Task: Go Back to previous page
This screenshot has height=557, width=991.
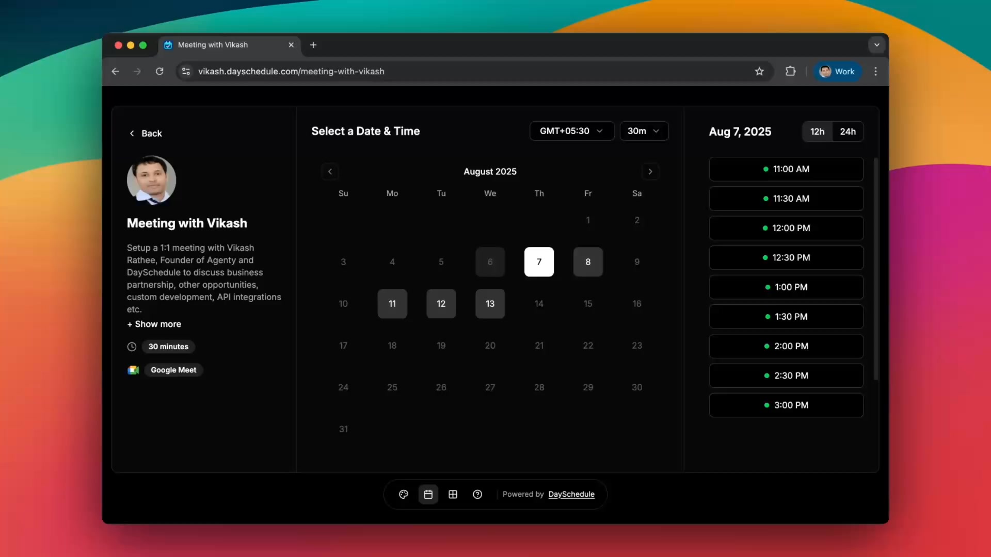Action: (x=146, y=134)
